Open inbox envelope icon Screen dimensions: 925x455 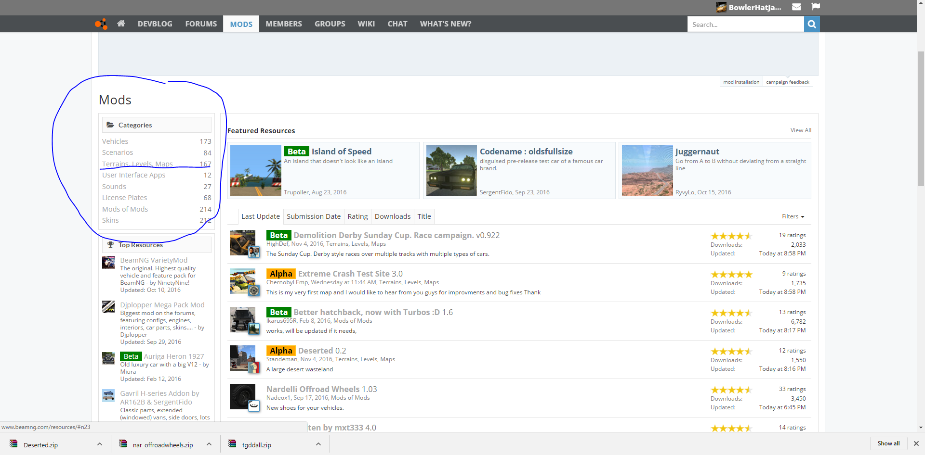796,7
